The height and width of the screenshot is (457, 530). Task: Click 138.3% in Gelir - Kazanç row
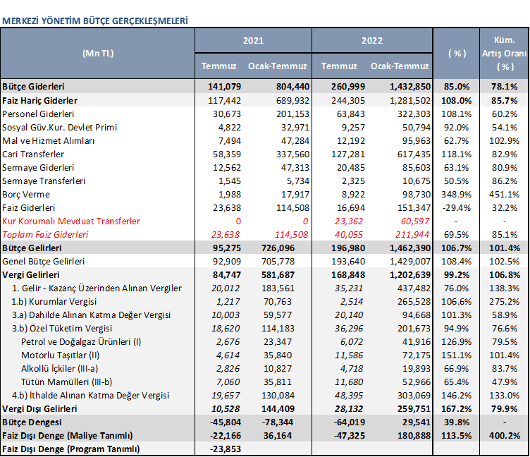pyautogui.click(x=504, y=288)
